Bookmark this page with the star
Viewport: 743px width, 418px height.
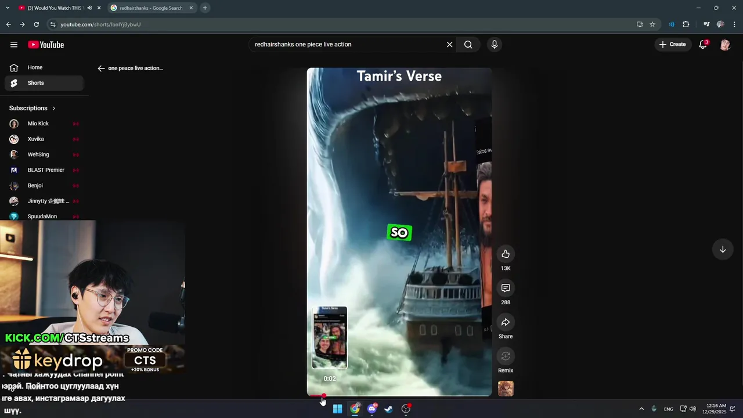(x=652, y=24)
